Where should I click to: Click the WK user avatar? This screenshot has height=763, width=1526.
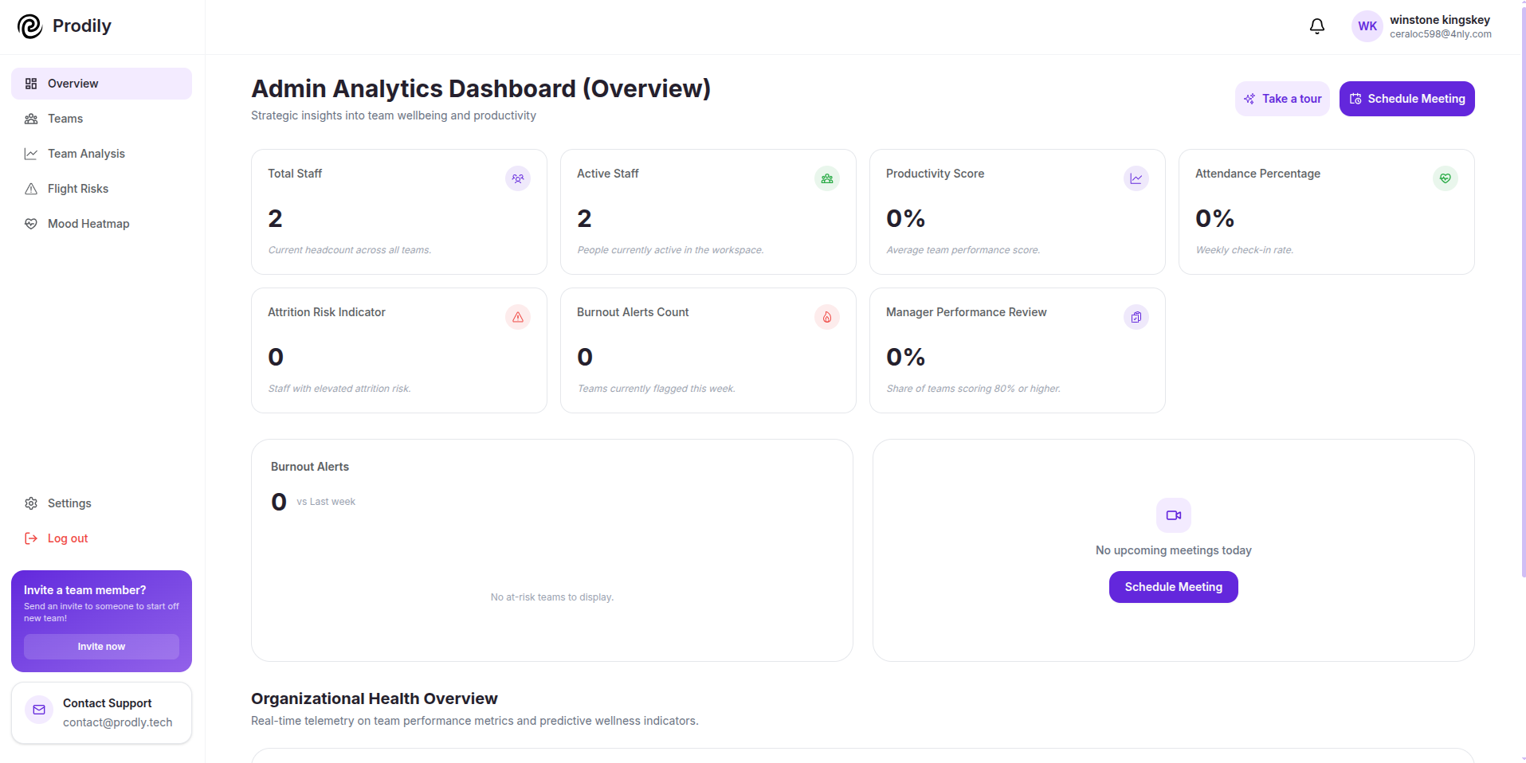[x=1367, y=26]
